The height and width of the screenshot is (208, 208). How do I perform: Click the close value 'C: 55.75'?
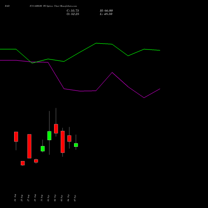pos(73,11)
